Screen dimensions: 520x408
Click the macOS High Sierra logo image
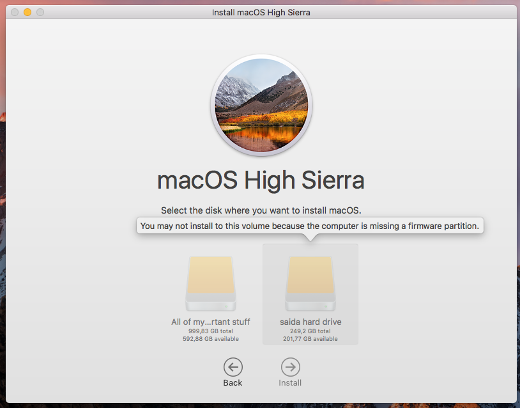[x=261, y=106]
